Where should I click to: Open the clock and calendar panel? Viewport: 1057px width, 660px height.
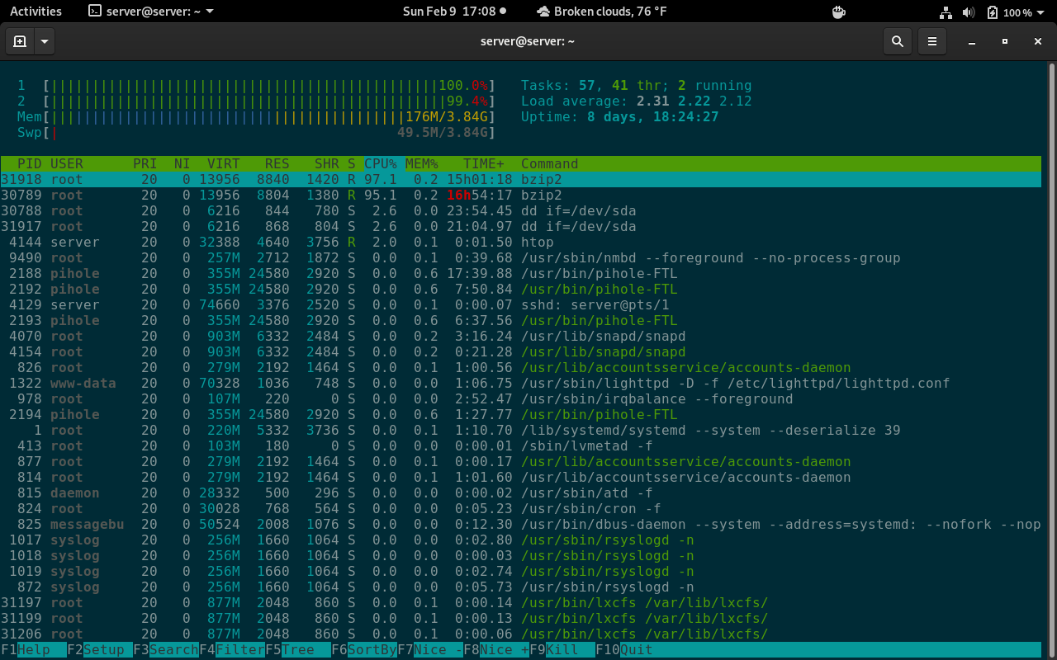454,12
